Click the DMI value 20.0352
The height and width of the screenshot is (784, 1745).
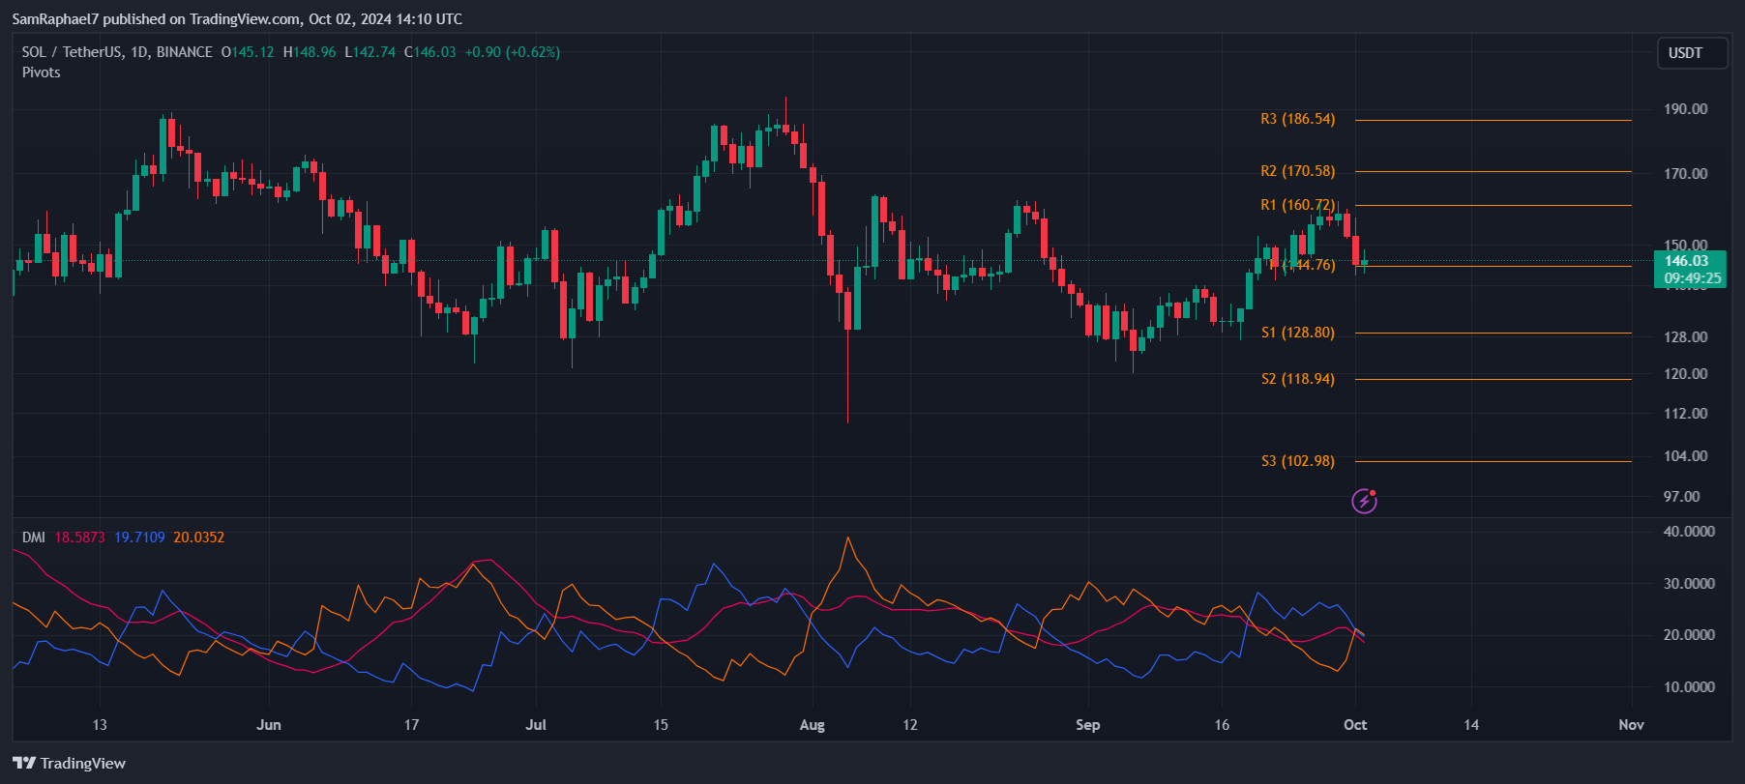(x=198, y=537)
